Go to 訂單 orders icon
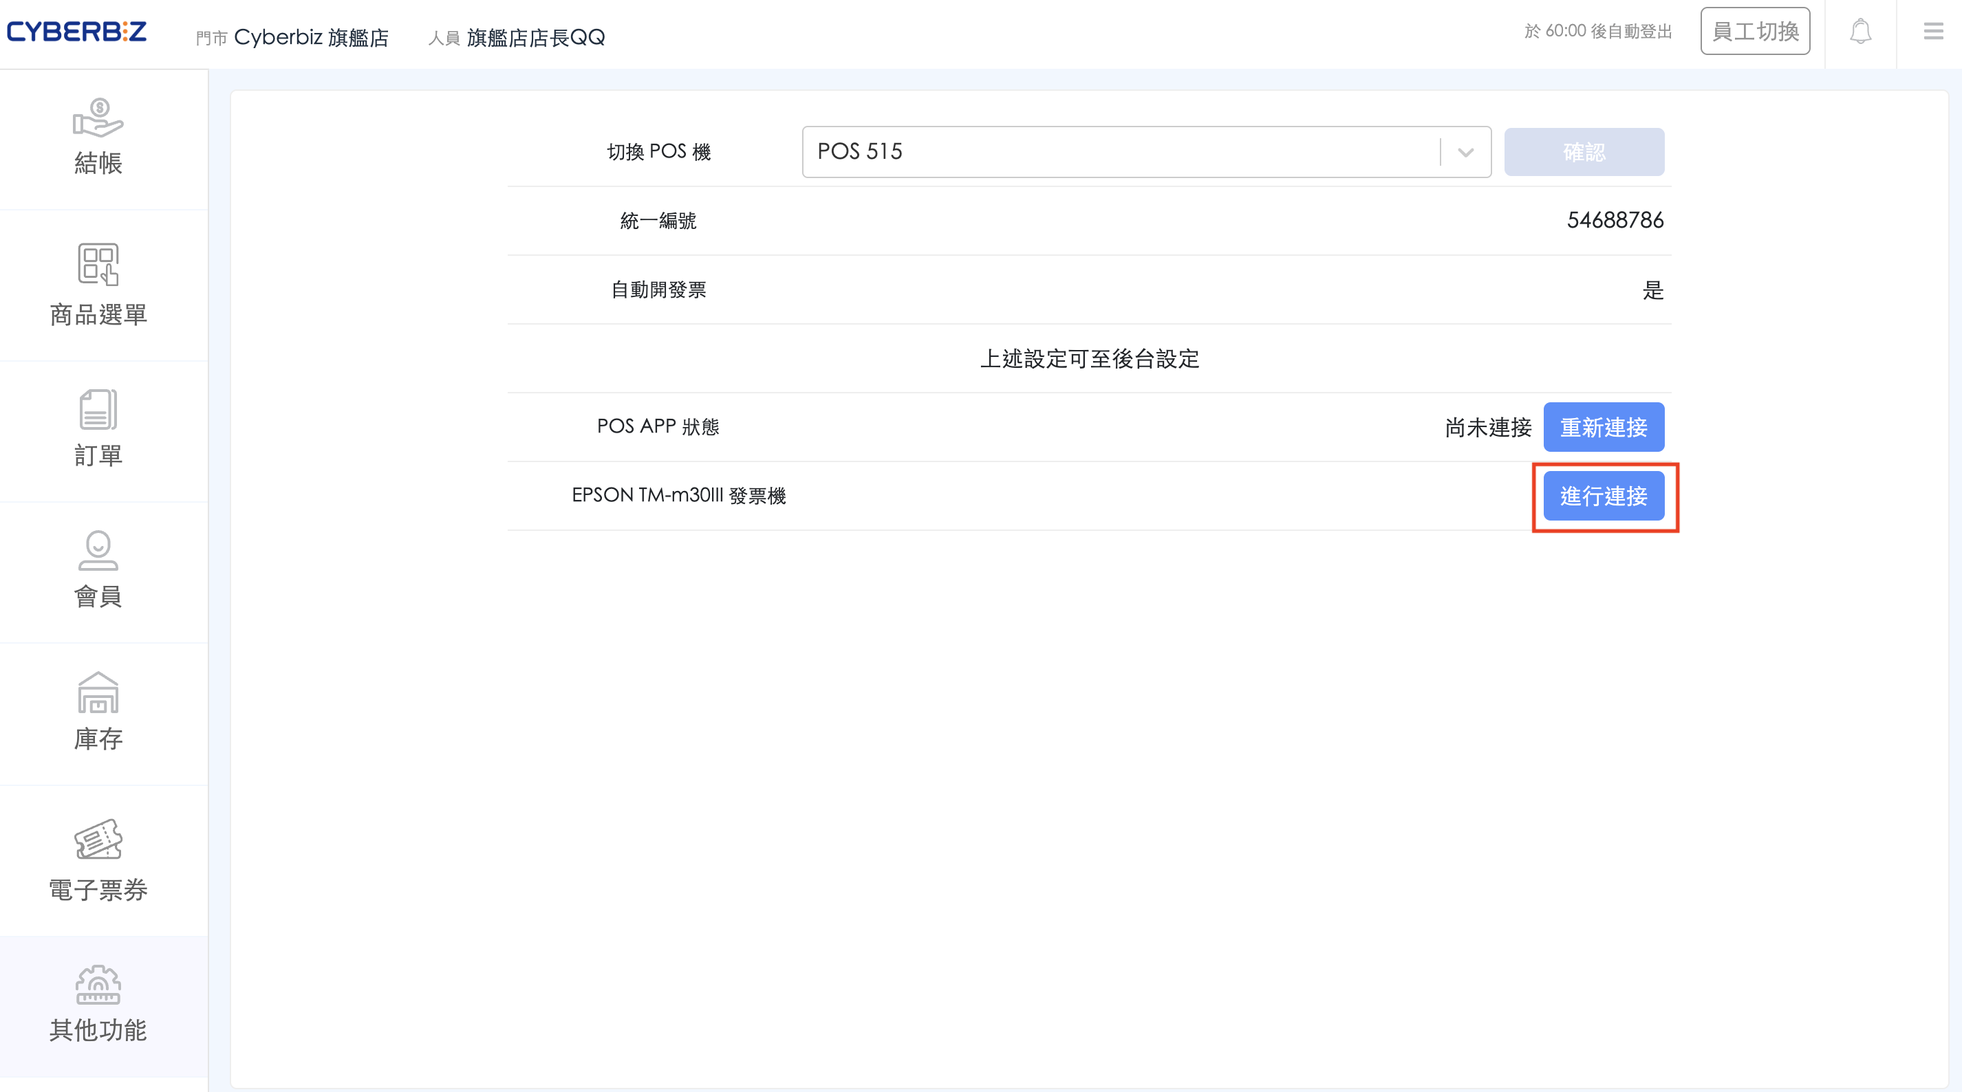This screenshot has width=1962, height=1092. [x=98, y=410]
